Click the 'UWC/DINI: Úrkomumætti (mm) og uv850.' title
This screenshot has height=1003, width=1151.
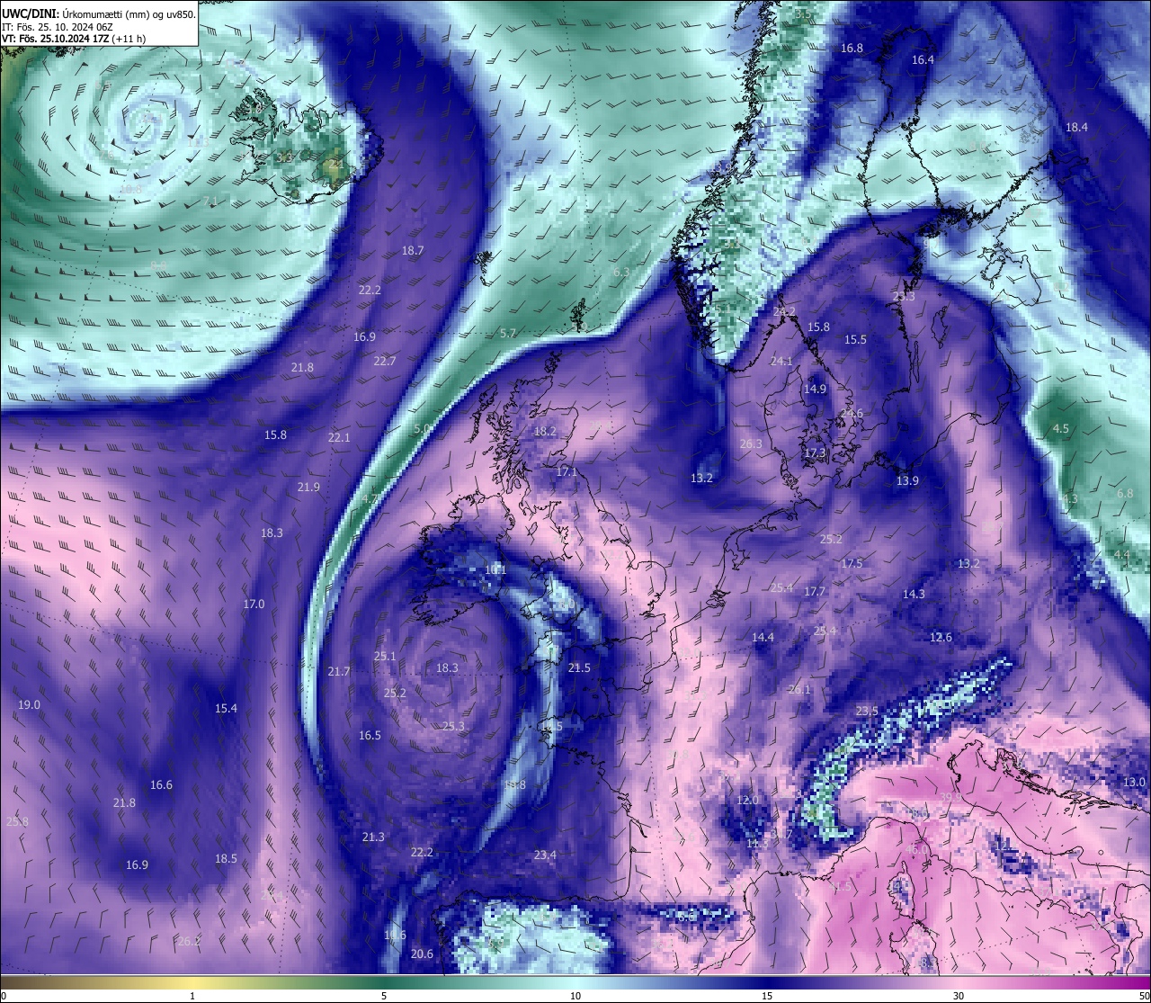(99, 14)
